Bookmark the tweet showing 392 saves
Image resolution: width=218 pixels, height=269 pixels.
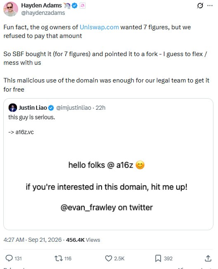(158, 258)
